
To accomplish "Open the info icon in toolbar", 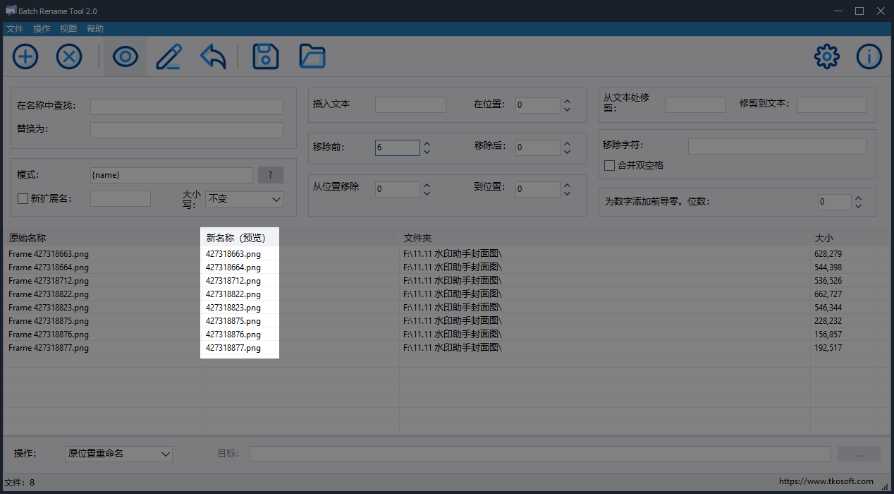I will (869, 56).
